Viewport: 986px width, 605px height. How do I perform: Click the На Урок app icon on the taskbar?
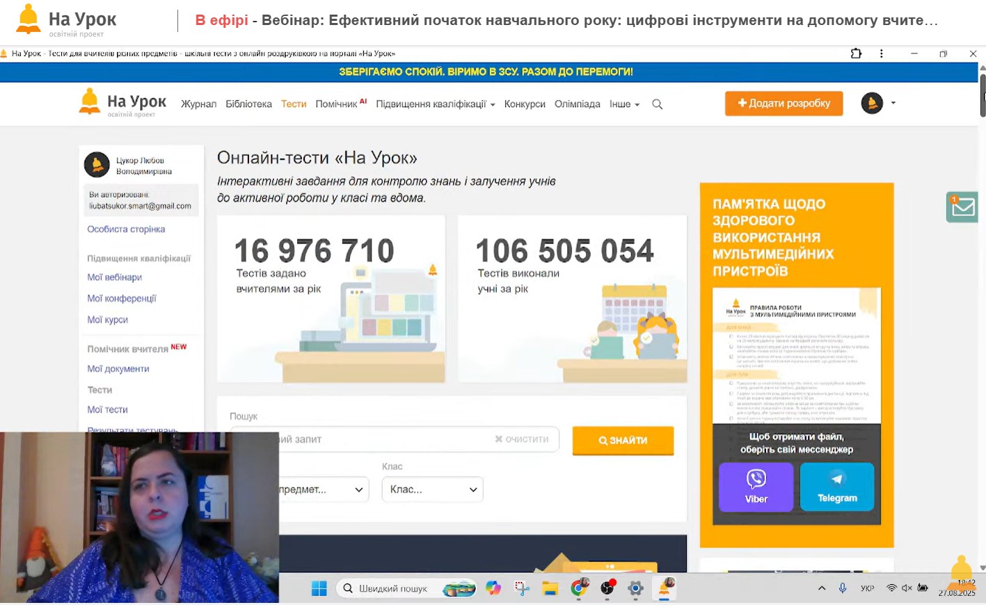tap(665, 588)
